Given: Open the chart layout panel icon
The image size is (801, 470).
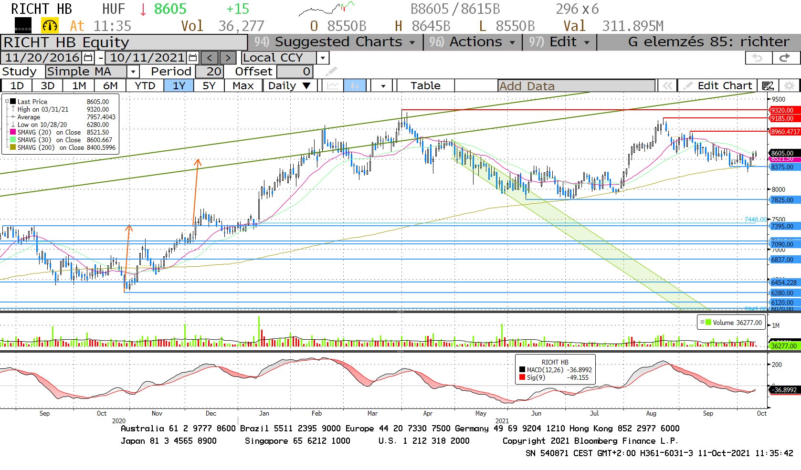Looking at the screenshot, I should click(768, 86).
